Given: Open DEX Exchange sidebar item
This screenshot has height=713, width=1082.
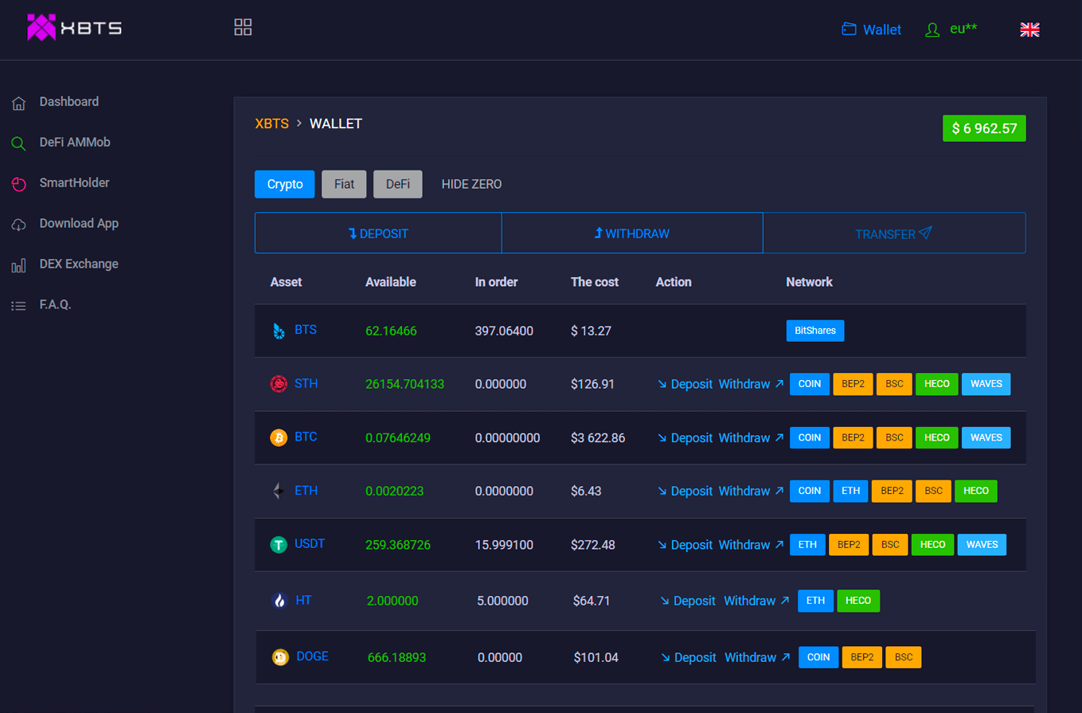Looking at the screenshot, I should (79, 264).
